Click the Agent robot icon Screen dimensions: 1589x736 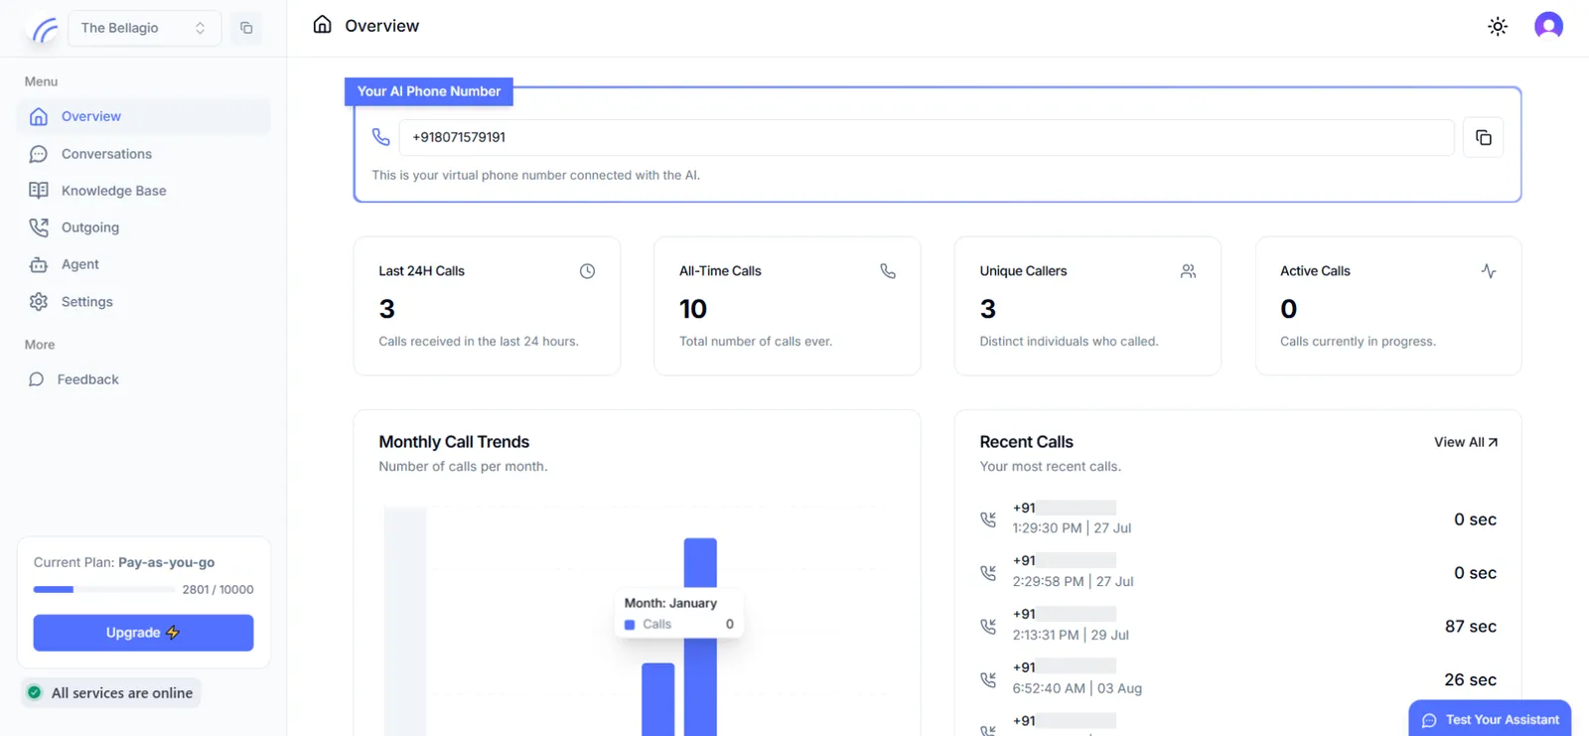39,264
